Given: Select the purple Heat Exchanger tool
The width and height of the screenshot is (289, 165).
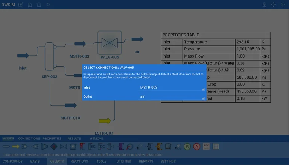Looking at the screenshot, I should (x=121, y=147).
